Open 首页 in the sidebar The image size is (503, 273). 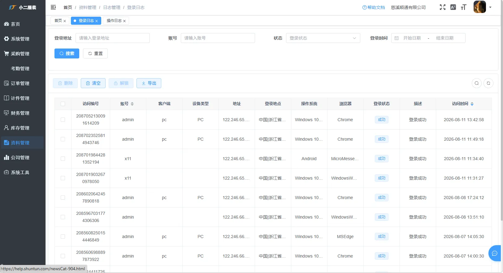(23, 24)
